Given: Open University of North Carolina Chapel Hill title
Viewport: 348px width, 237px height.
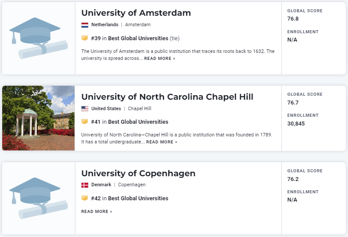Looking at the screenshot, I should (167, 97).
